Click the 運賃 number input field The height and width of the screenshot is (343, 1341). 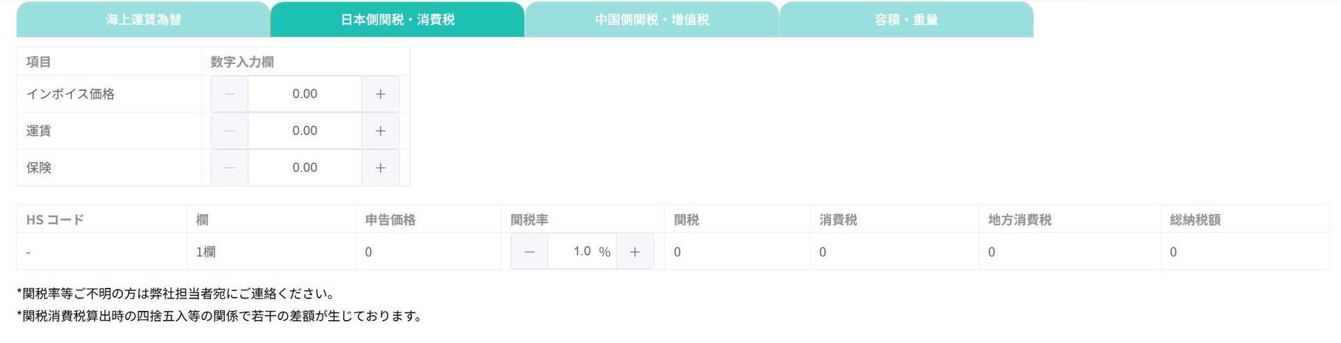tap(305, 130)
